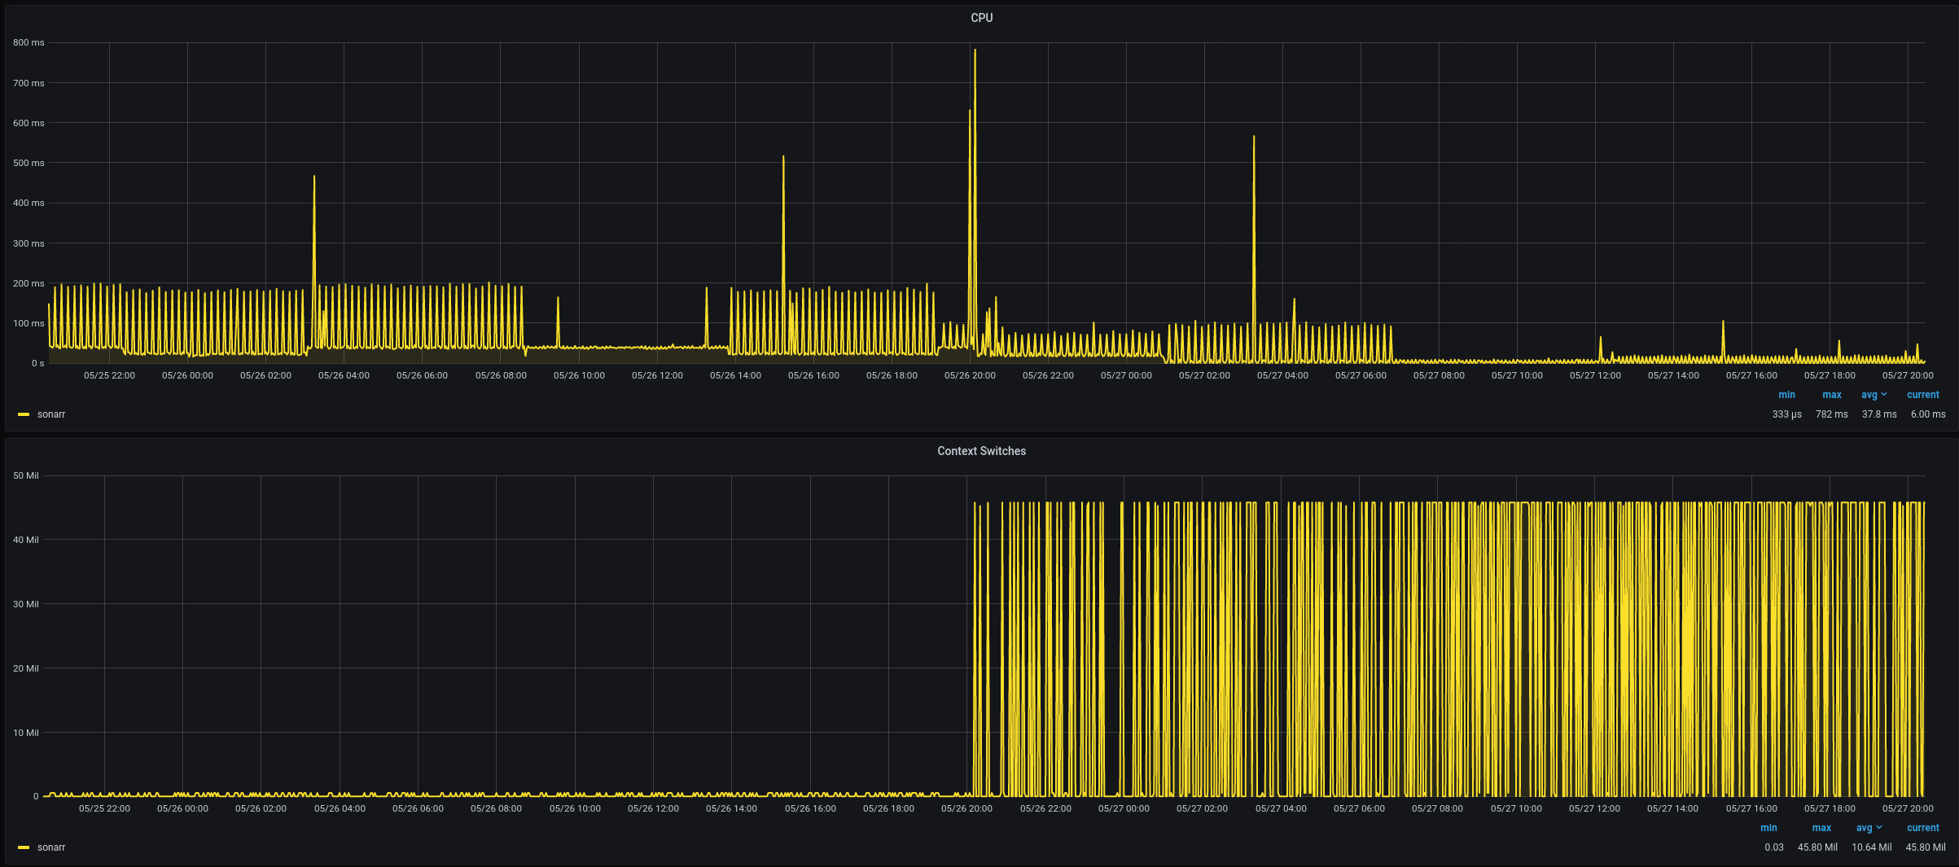Toggle sonarr series in Context Switches legend

pyautogui.click(x=51, y=847)
